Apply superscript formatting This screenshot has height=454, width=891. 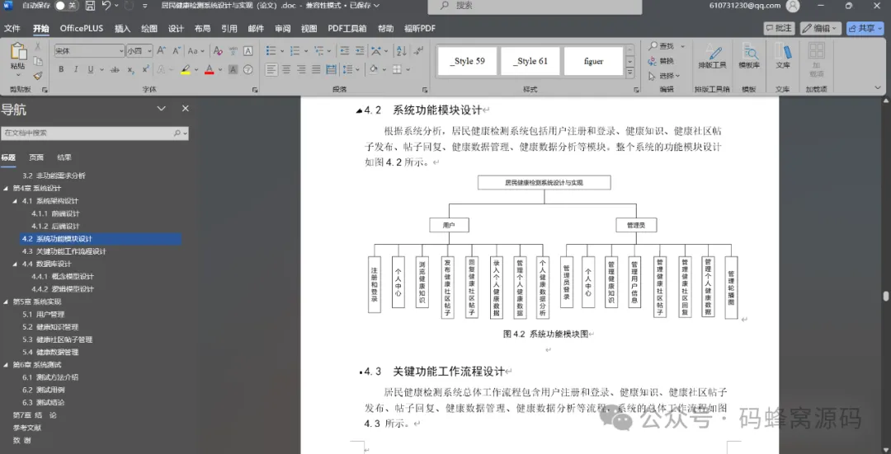tap(145, 69)
